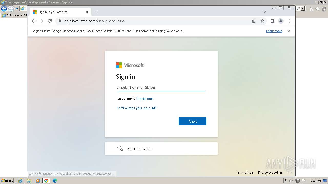Screen dimensions: 328x184
Task: Minimize the Chrome window
Action: (274, 8)
